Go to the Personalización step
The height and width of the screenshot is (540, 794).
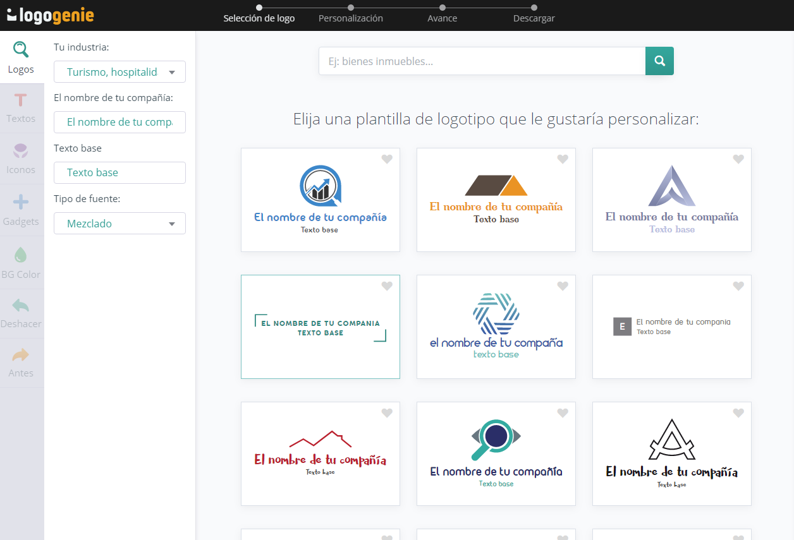coord(350,18)
